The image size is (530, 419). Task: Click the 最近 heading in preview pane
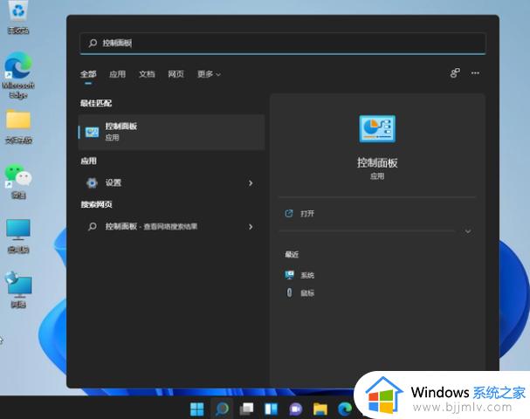(x=292, y=254)
